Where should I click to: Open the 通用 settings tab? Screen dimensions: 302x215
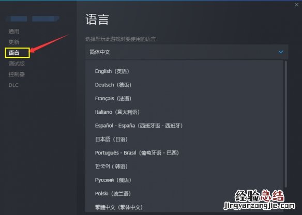click(14, 31)
